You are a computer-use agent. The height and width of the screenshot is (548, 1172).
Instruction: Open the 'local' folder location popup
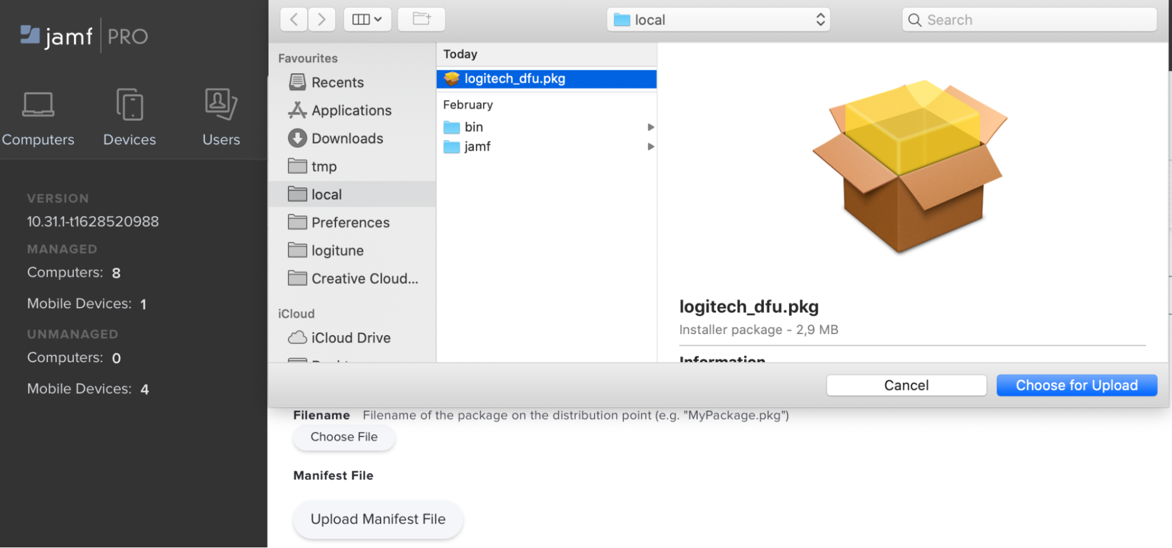[718, 20]
